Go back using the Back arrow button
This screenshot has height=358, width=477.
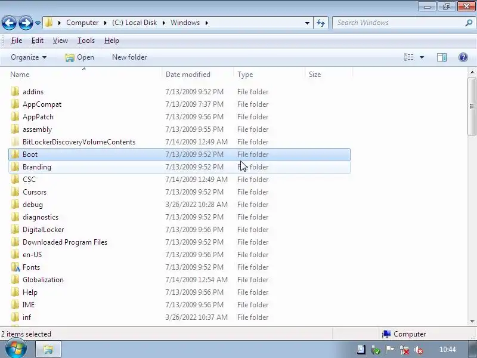9,23
